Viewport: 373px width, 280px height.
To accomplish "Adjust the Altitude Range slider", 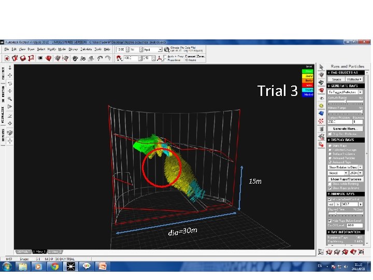I will 346,111.
